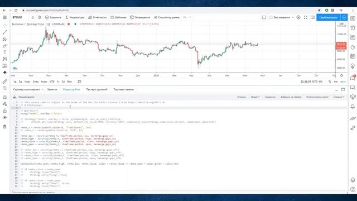Open the candle chart style selector
The height and width of the screenshot is (201, 357).
40,17
